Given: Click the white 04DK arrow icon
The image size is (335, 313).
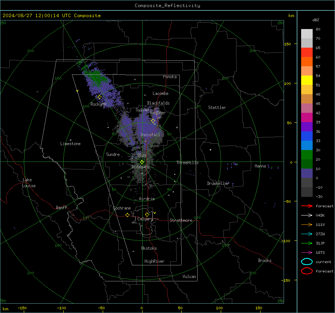Looking at the screenshot, I should click(x=307, y=215).
